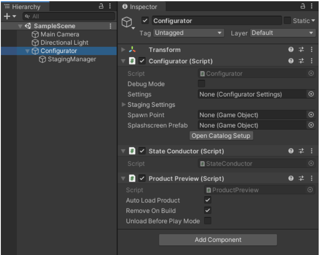Open State Conductor component options menu
The image size is (319, 255).
click(x=311, y=151)
